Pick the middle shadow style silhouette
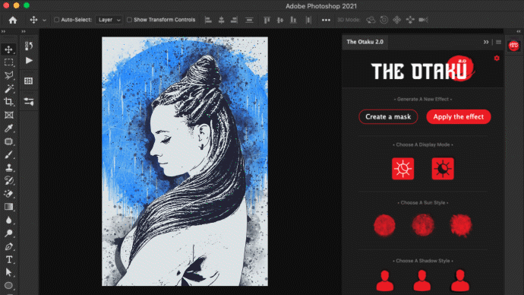524x295 pixels. tap(422, 281)
